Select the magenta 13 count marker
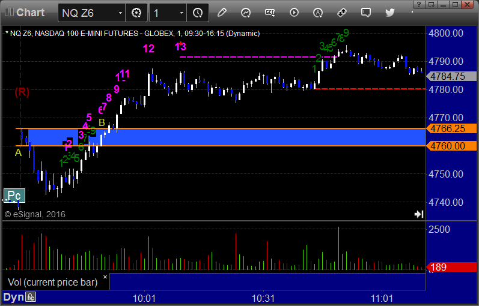Screen dimensions: 479x306 click(x=180, y=47)
